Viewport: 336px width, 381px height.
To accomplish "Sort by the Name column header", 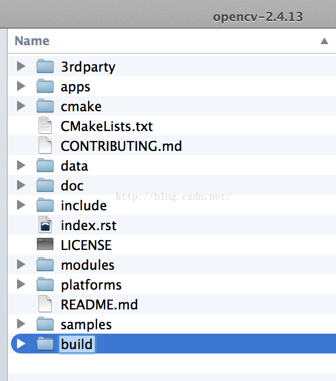I will point(32,41).
